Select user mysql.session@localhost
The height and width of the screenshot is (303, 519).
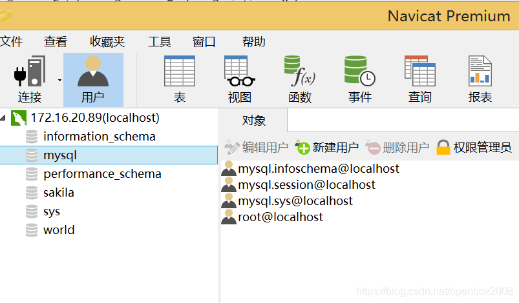tap(306, 185)
